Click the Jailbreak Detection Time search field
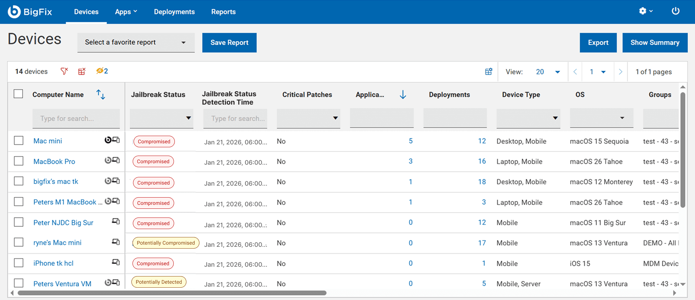695x300 pixels. [x=235, y=118]
